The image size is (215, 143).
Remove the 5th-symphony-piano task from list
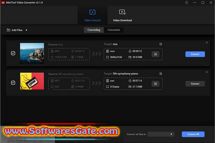(207, 72)
